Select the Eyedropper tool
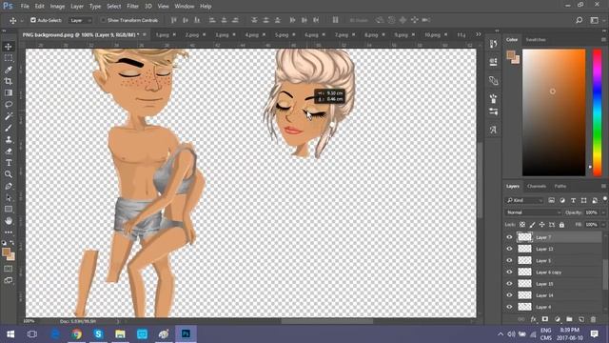Screen dimensions: 609x343 pyautogui.click(x=9, y=70)
